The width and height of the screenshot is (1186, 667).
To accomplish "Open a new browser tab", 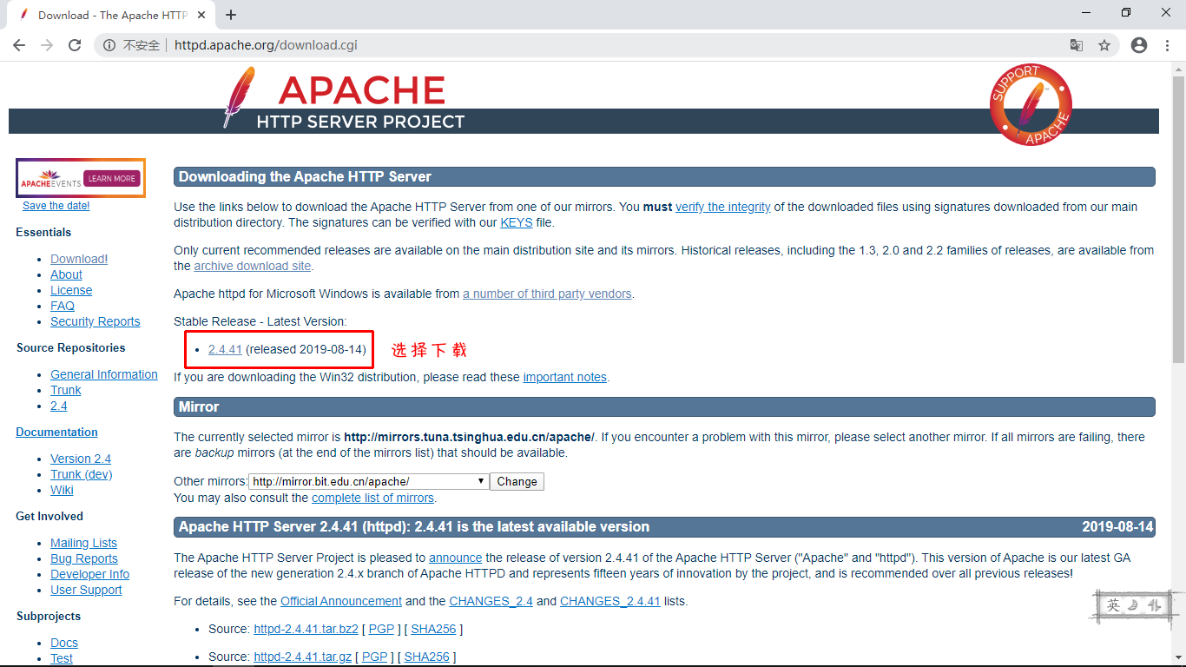I will [x=231, y=15].
